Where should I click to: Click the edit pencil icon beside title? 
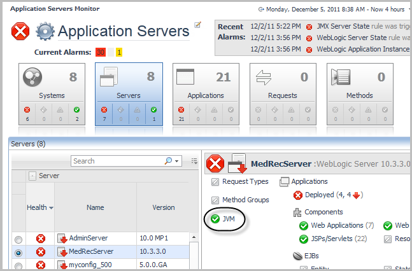(x=197, y=25)
